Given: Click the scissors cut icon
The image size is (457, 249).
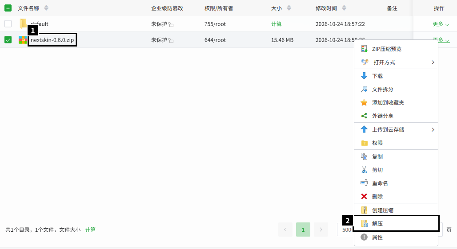Looking at the screenshot, I should click(364, 170).
